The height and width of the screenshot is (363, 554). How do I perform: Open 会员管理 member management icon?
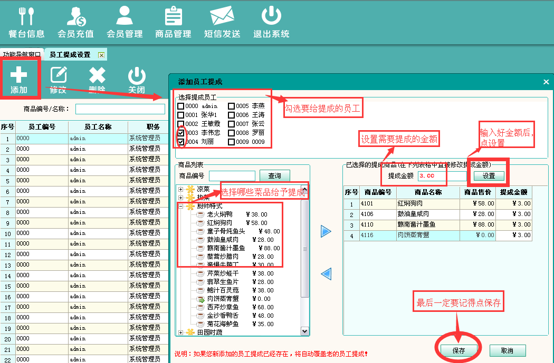tap(125, 22)
